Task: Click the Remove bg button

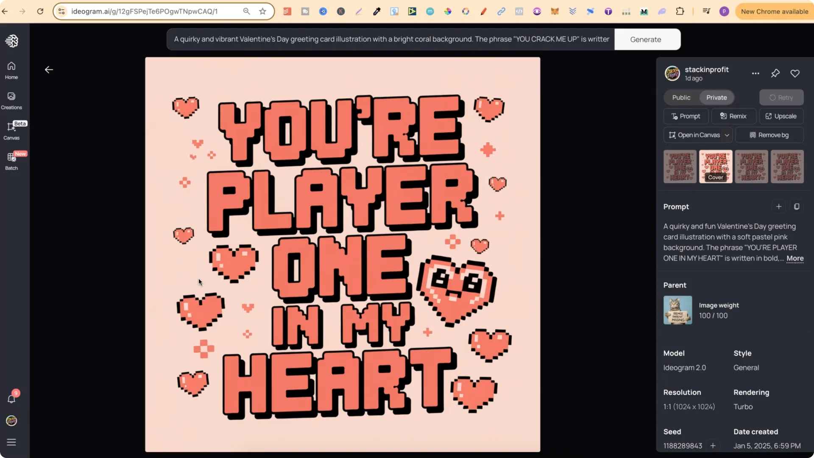Action: tap(769, 135)
